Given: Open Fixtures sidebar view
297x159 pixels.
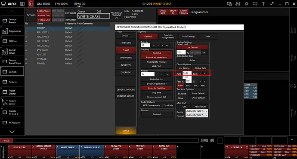Looking at the screenshot, I should [x=12, y=82].
